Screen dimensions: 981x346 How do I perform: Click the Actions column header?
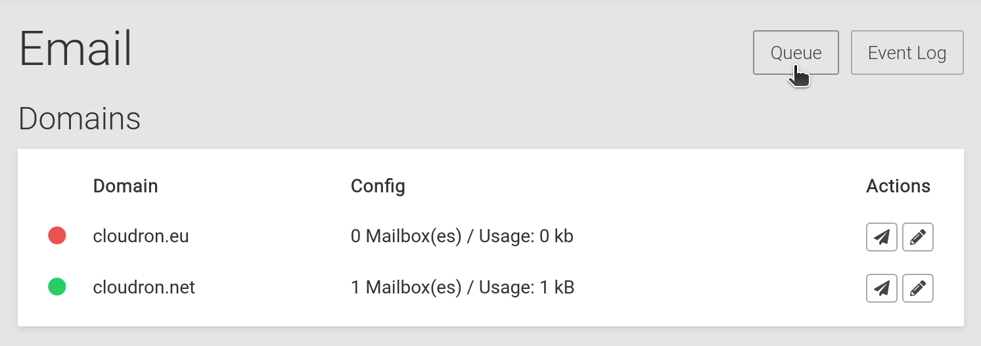click(898, 186)
